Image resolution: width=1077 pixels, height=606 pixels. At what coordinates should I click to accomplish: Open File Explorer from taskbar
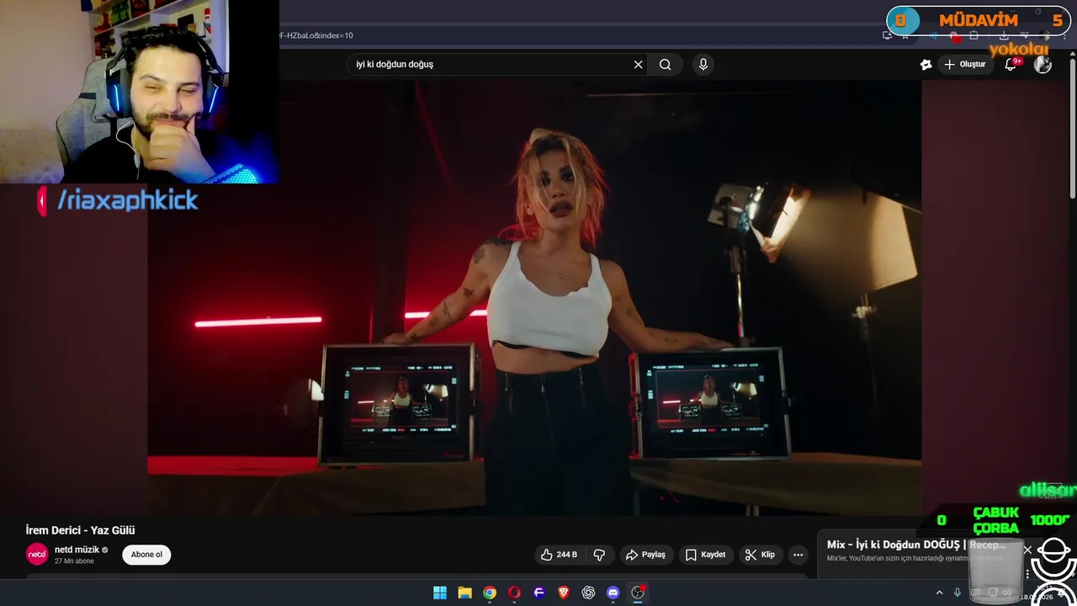(464, 593)
